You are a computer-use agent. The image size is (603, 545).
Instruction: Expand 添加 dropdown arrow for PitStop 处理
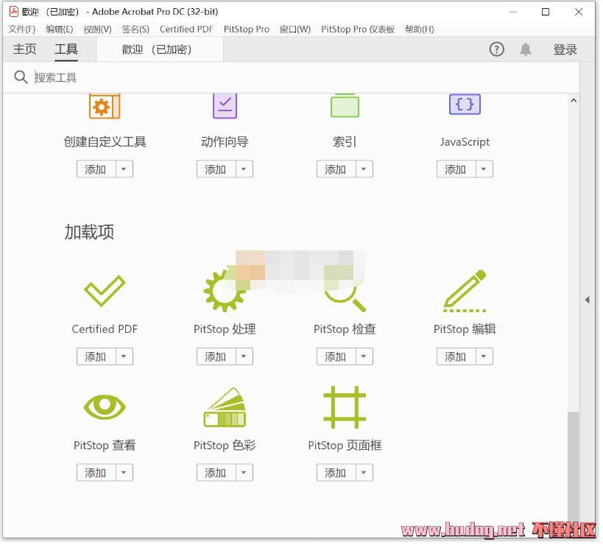coord(244,356)
